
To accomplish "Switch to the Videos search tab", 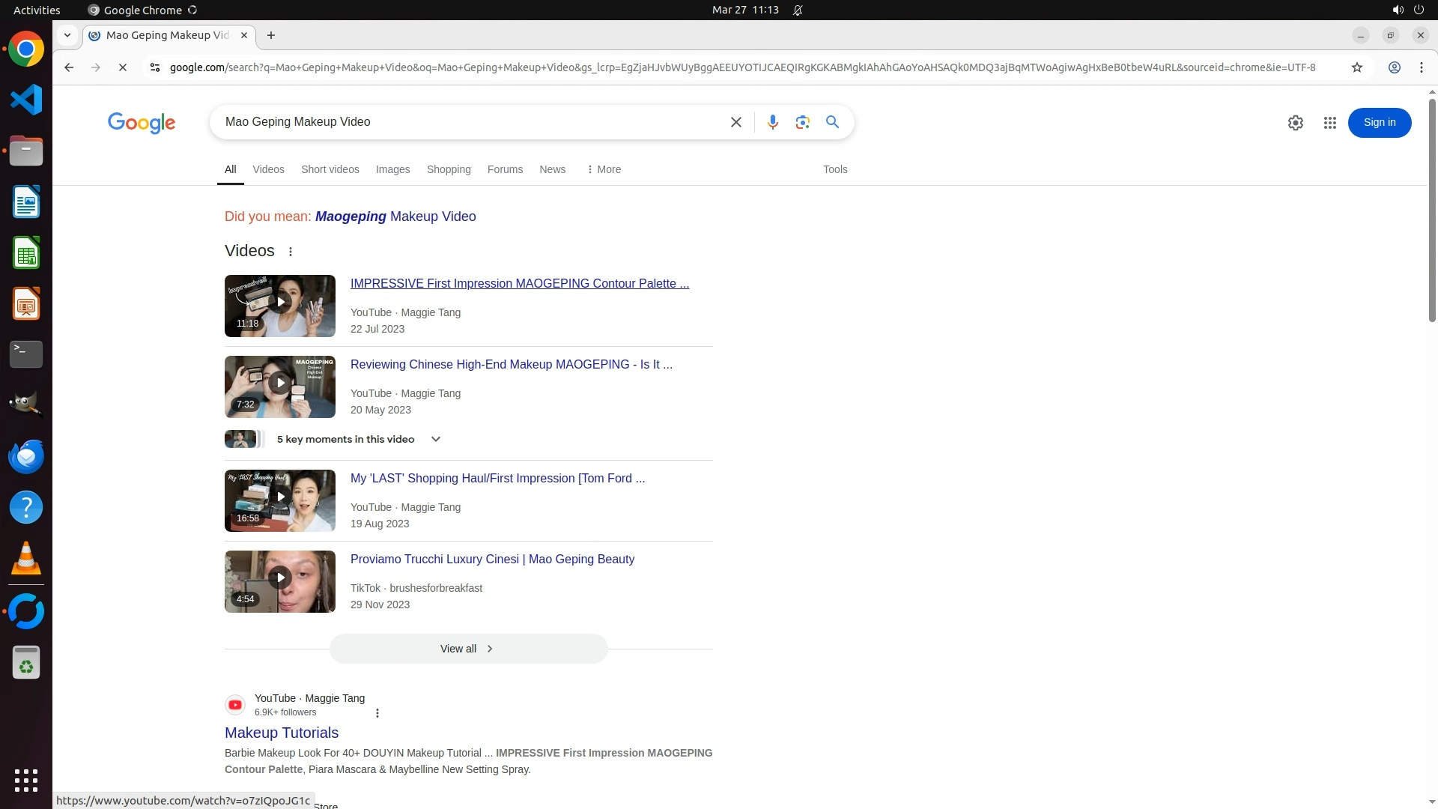I will [x=268, y=169].
